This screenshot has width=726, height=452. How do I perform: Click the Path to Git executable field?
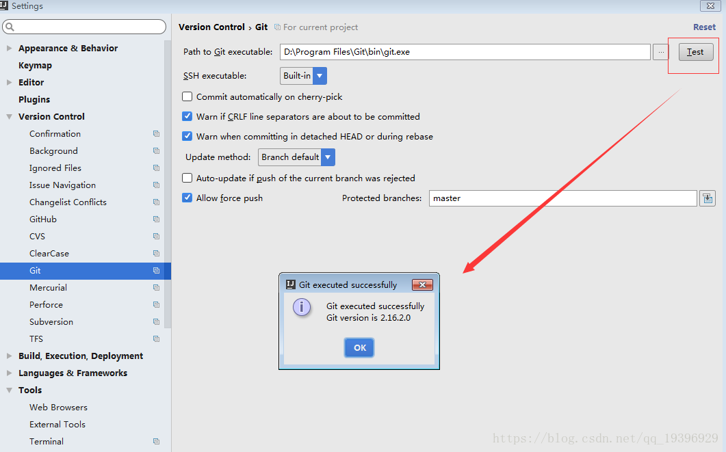[465, 52]
